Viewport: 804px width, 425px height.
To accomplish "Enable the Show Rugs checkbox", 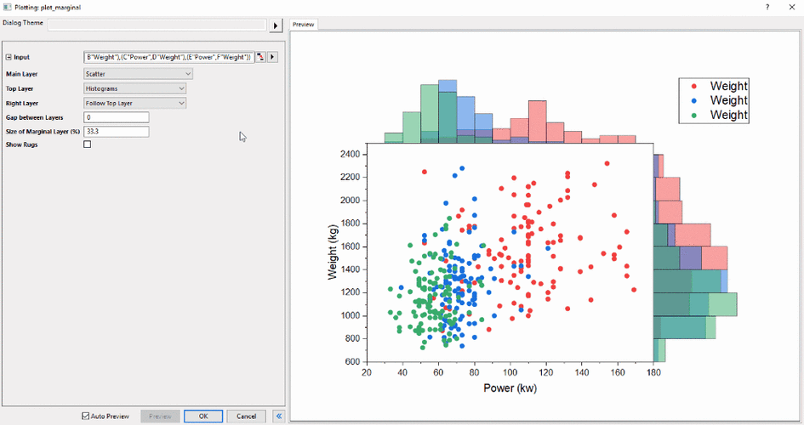I will pyautogui.click(x=88, y=144).
